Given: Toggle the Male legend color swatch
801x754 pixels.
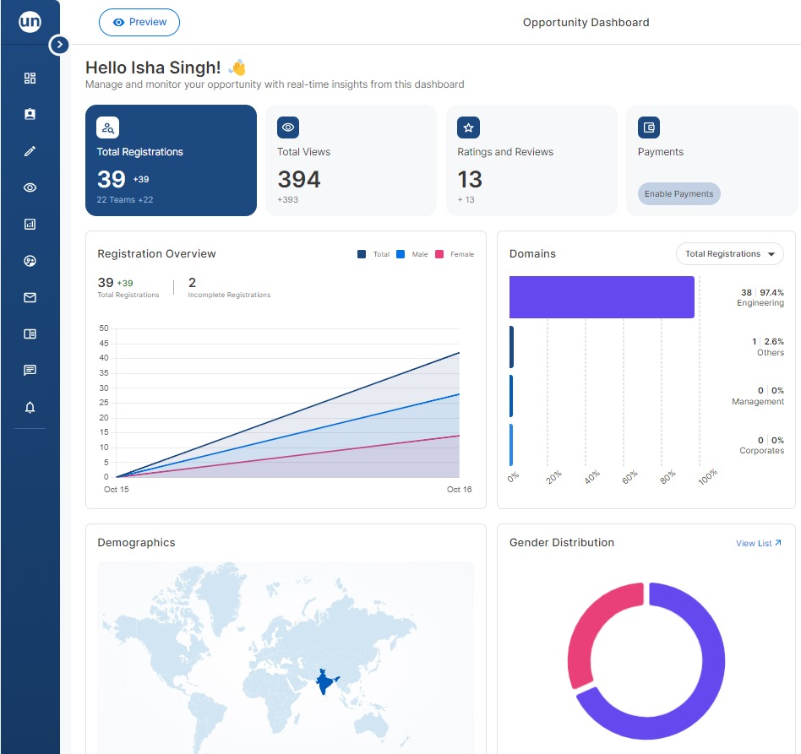Looking at the screenshot, I should point(400,254).
